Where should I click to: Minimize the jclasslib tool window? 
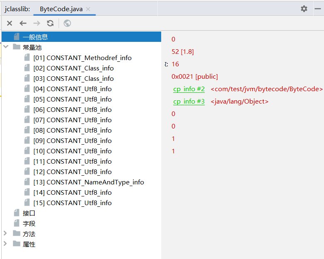pyautogui.click(x=317, y=9)
